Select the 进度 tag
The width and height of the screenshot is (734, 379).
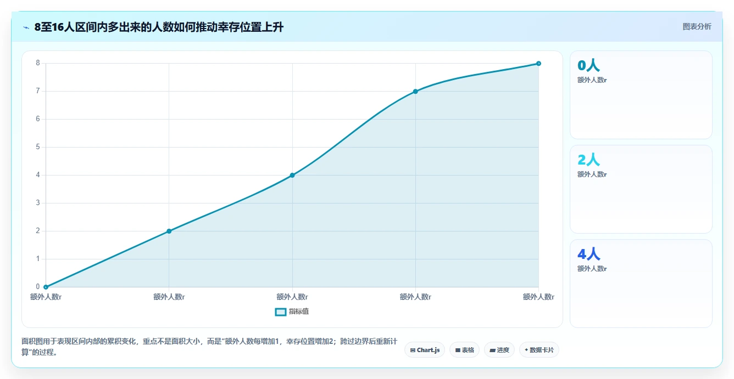(499, 350)
